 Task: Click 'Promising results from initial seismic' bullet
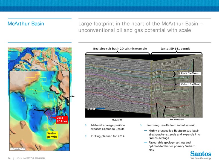point(171,125)
